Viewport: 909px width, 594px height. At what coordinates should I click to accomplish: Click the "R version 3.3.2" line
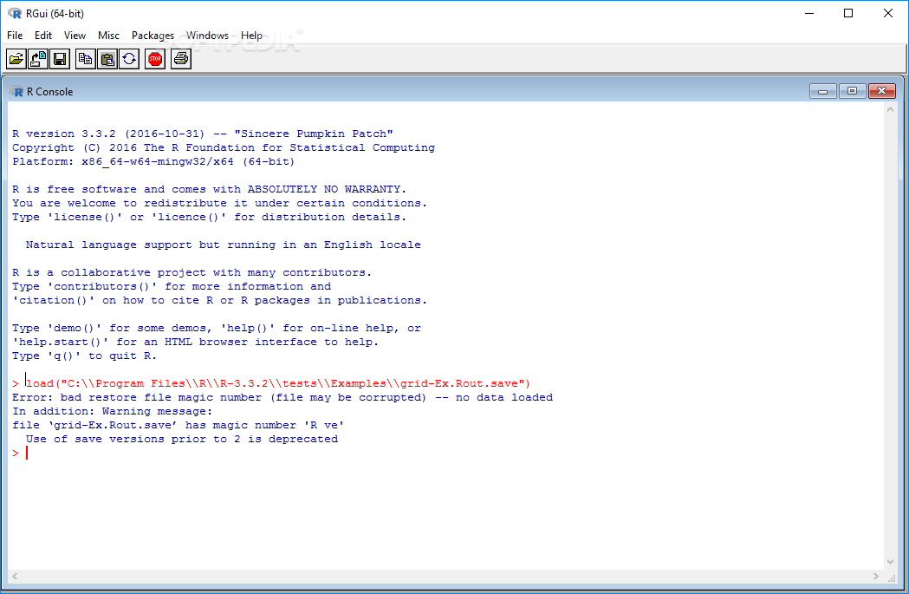coord(203,134)
